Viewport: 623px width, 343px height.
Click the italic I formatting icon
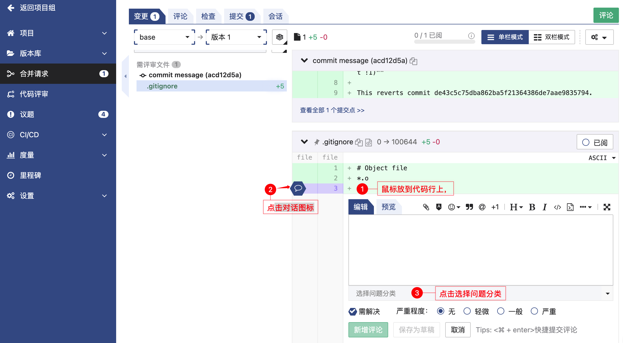pos(545,207)
